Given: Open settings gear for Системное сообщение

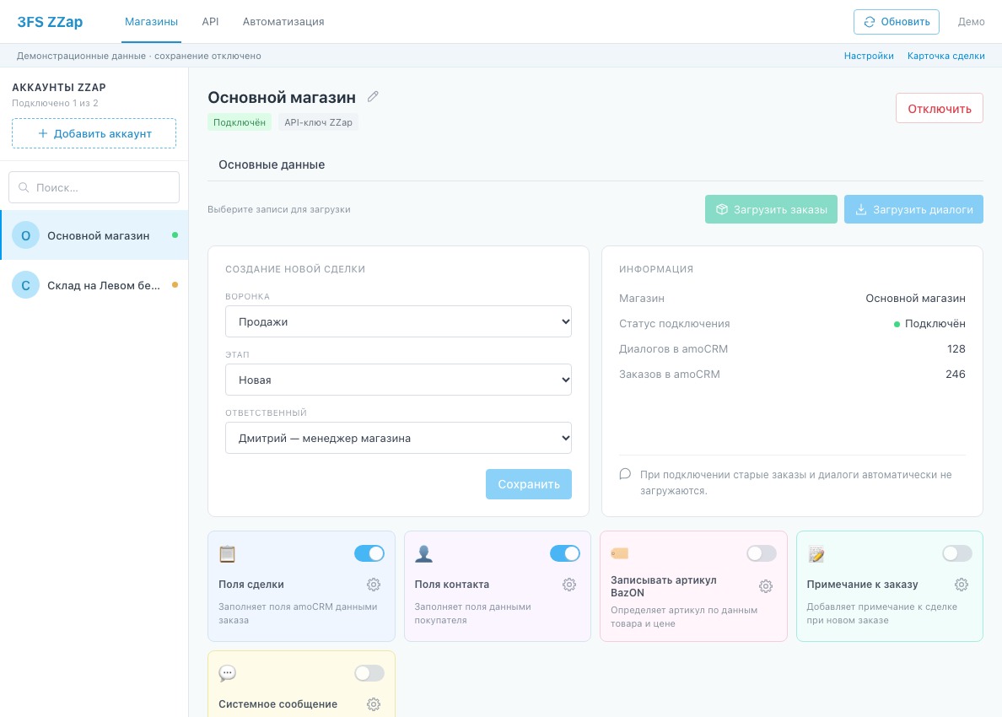Looking at the screenshot, I should coord(374,704).
